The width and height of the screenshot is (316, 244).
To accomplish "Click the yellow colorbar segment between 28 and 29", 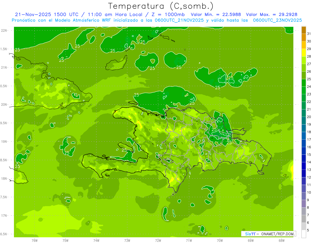I will [x=304, y=53].
